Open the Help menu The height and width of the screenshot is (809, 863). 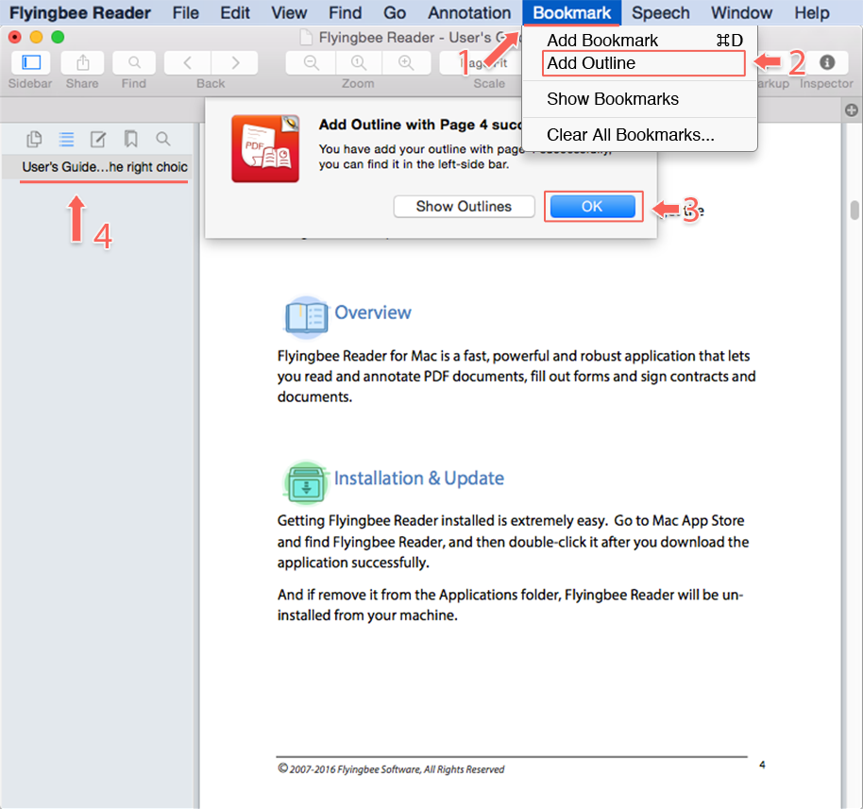click(x=812, y=12)
